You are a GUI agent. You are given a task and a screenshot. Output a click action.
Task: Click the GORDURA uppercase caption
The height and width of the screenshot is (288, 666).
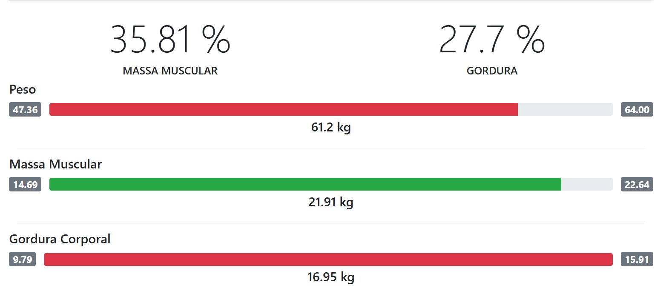(492, 71)
